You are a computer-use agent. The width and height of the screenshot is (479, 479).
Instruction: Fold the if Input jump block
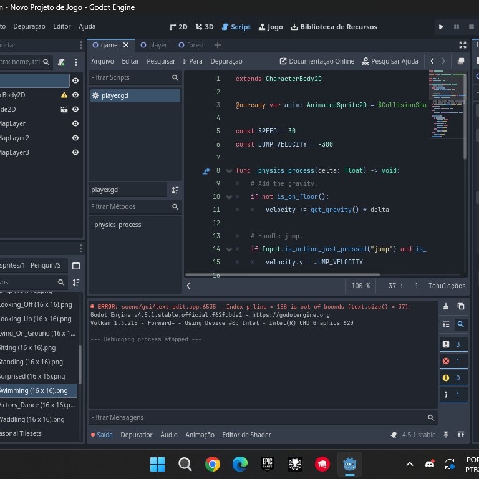click(229, 249)
